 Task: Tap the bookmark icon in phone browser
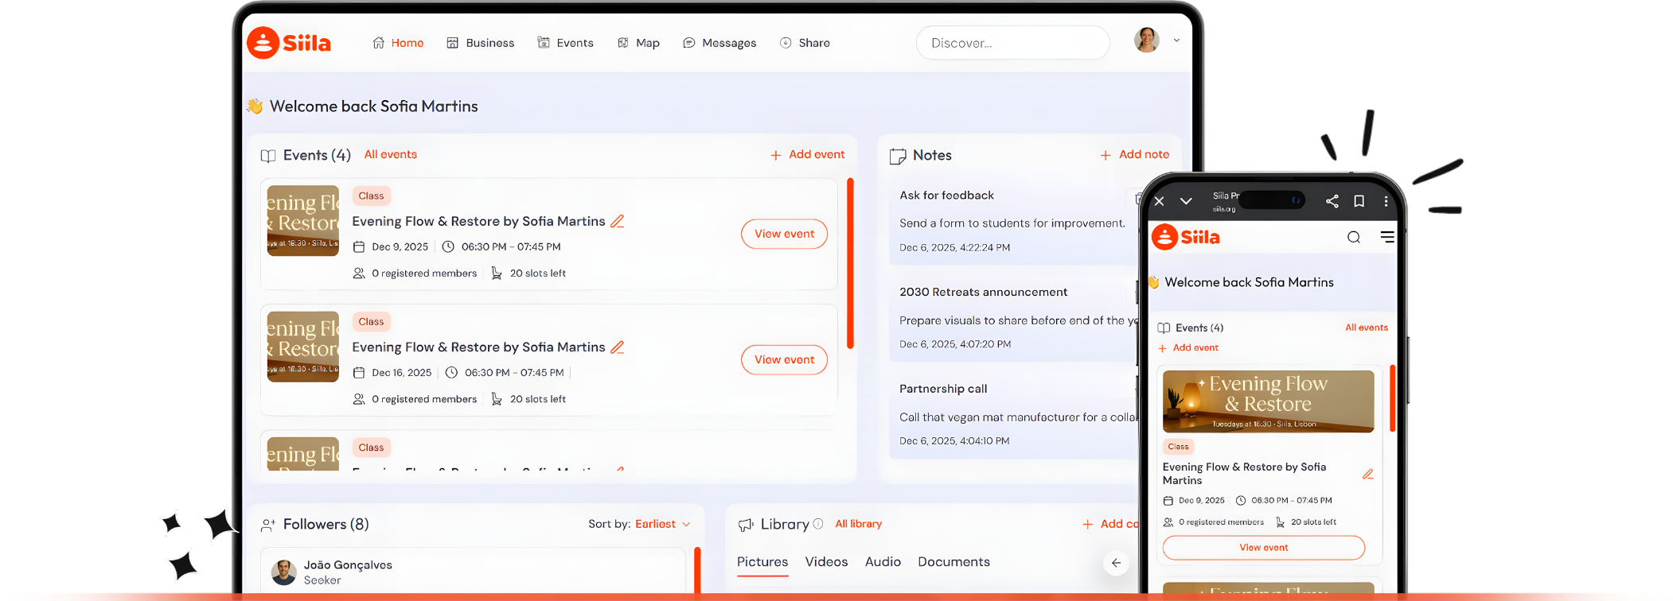tap(1359, 201)
